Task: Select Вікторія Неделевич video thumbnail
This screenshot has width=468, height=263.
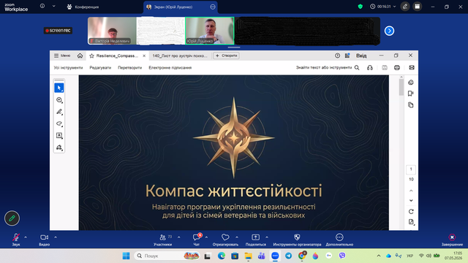Action: tap(112, 31)
